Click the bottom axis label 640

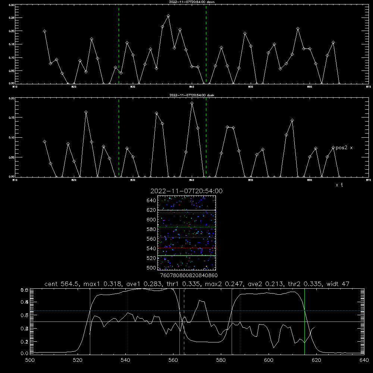tap(364, 360)
